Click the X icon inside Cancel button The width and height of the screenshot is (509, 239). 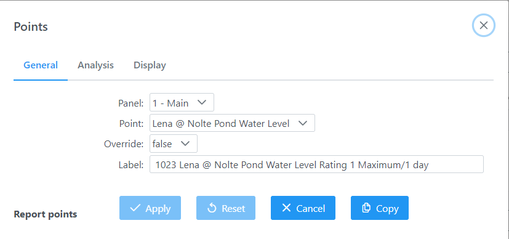pyautogui.click(x=286, y=208)
